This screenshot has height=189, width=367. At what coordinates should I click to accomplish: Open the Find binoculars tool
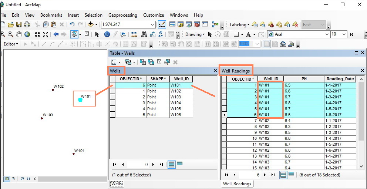point(144,34)
